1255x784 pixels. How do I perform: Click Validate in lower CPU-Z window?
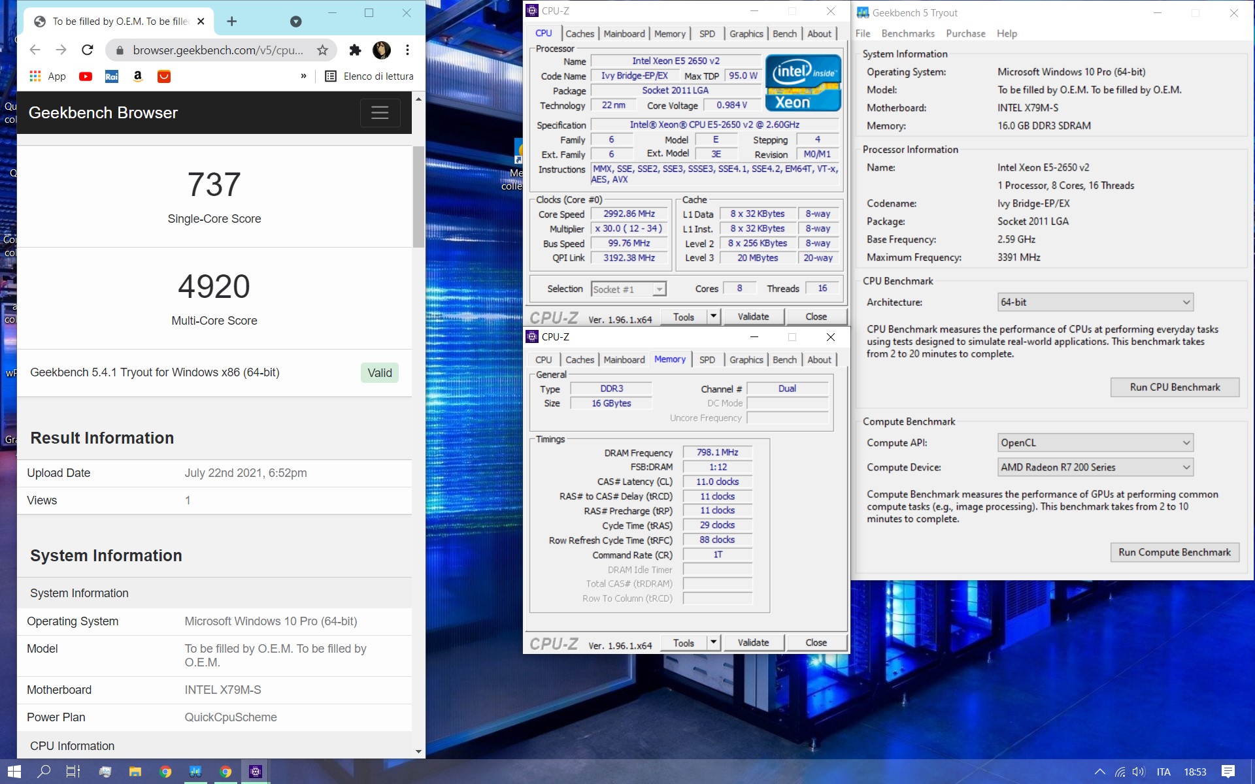(753, 643)
